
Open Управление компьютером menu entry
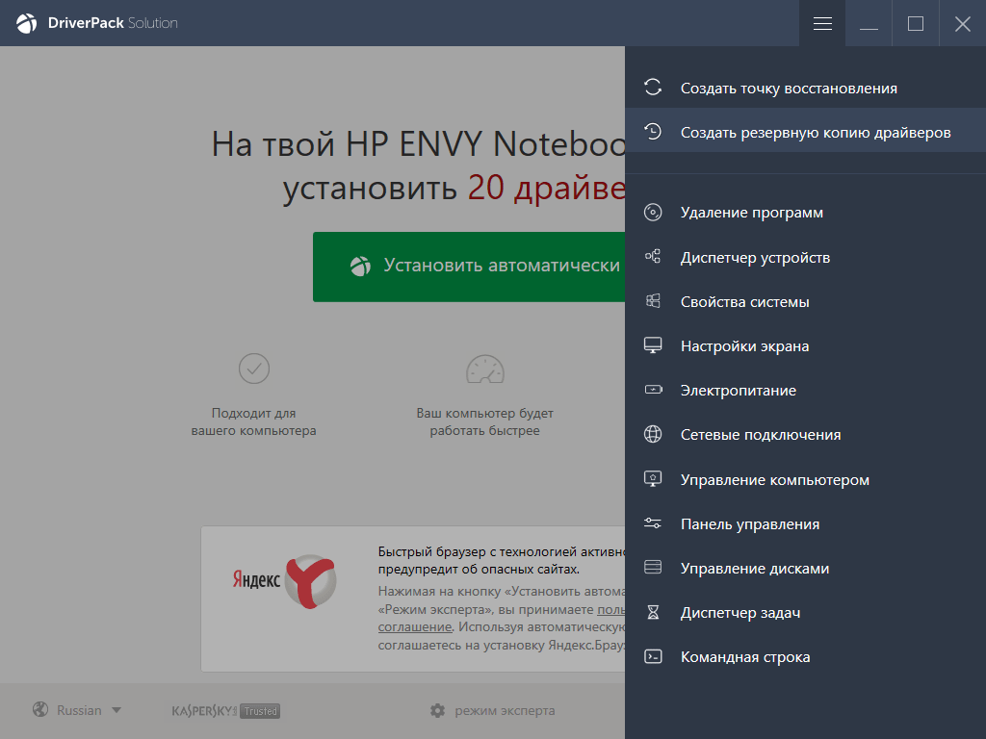806,479
